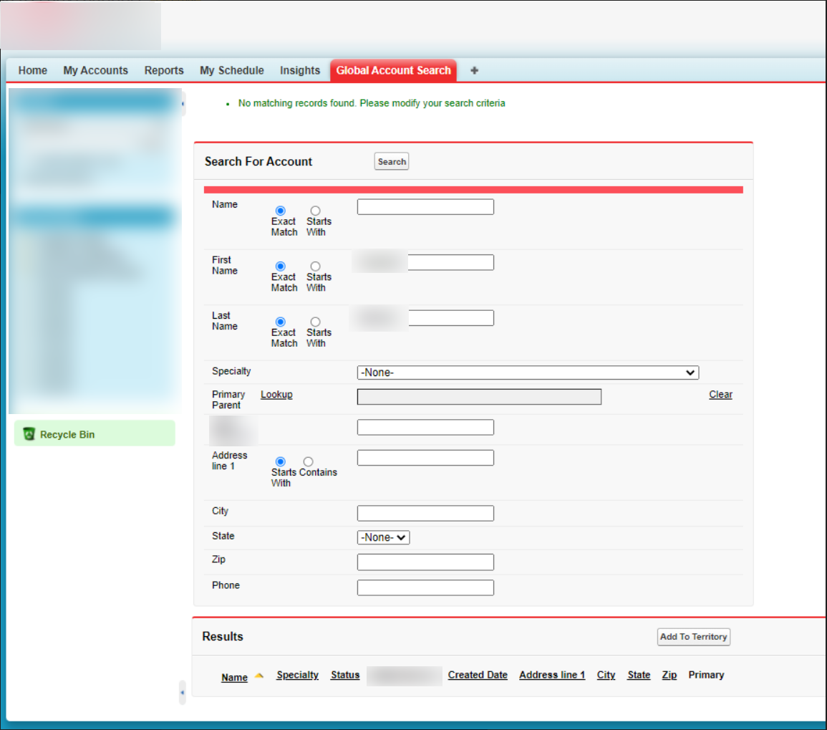Viewport: 827px width, 730px height.
Task: Open the My Accounts tab
Action: 95,70
